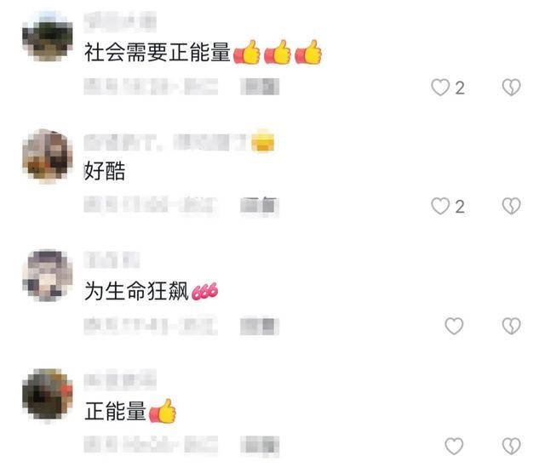Image resolution: width=545 pixels, height=467 pixels.
Task: Open avatar of the '好酷' commenter
Action: point(48,156)
